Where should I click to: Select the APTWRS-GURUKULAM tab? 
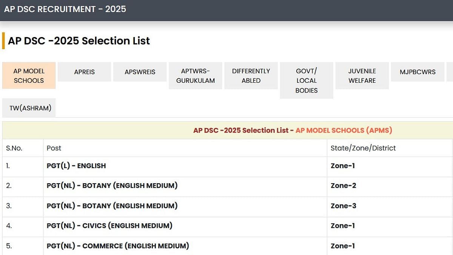coord(196,76)
